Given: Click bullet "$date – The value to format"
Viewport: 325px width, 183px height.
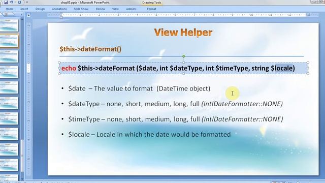Looking at the screenshot, I should coord(111,88).
